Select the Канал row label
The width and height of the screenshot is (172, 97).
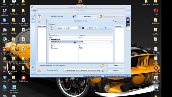[x=53, y=46]
